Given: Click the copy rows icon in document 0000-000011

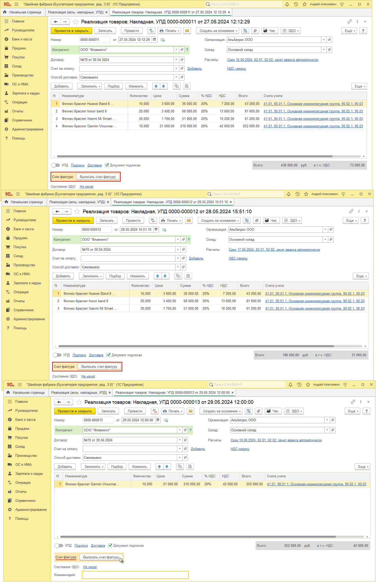Looking at the screenshot, I should [x=176, y=86].
